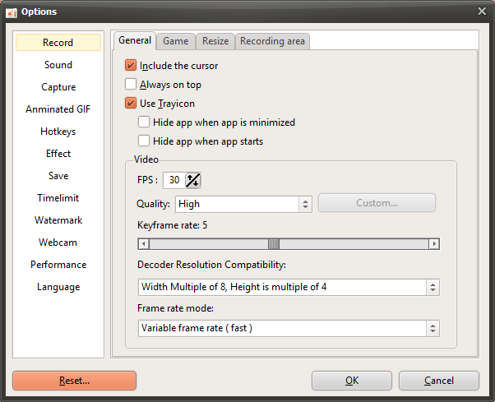Click the Keyframe rate slider handle
This screenshot has width=495, height=402.
274,243
